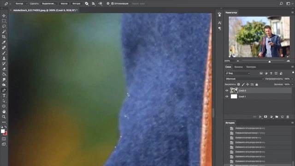Reset to default black and white colors

pyautogui.click(x=2, y=127)
